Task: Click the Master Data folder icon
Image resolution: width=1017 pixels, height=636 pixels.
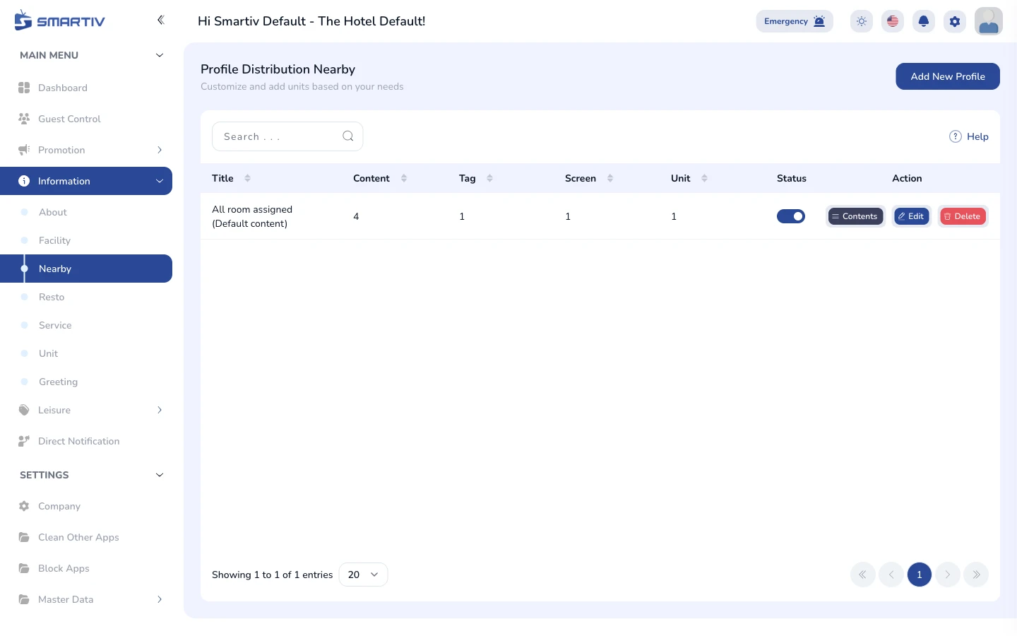Action: pos(24,599)
